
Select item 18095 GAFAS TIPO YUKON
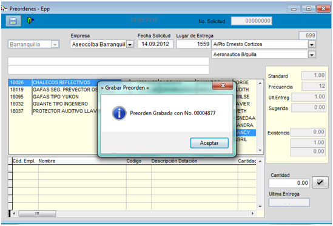coord(53,97)
